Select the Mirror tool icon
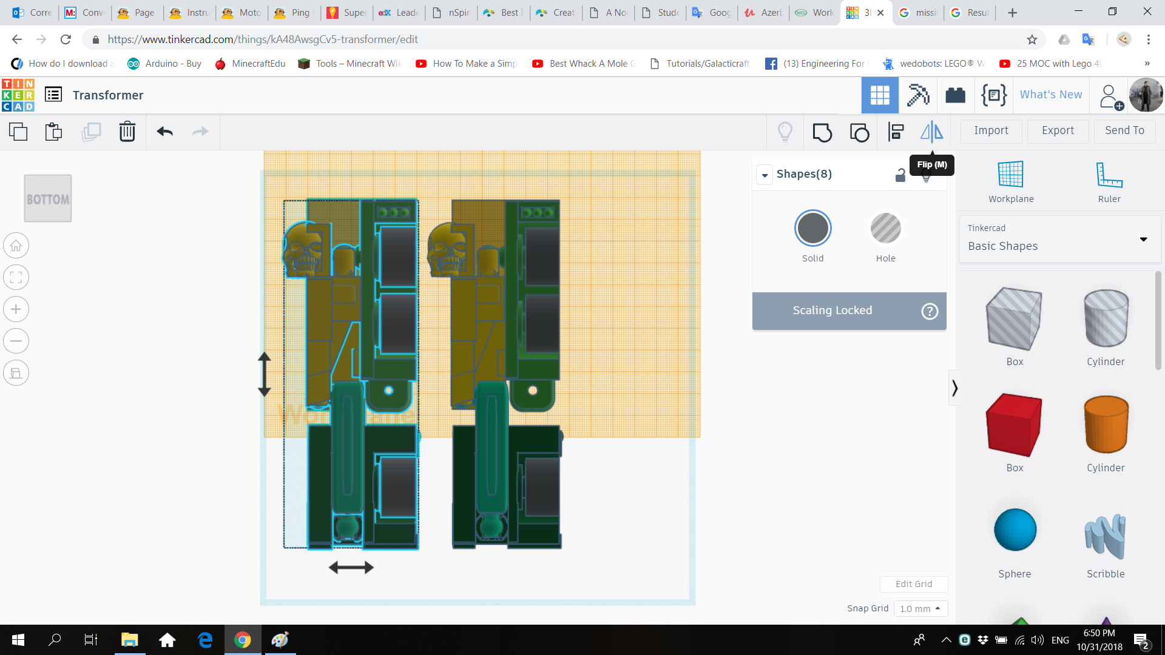Screen dimensions: 1165x655 [931, 131]
